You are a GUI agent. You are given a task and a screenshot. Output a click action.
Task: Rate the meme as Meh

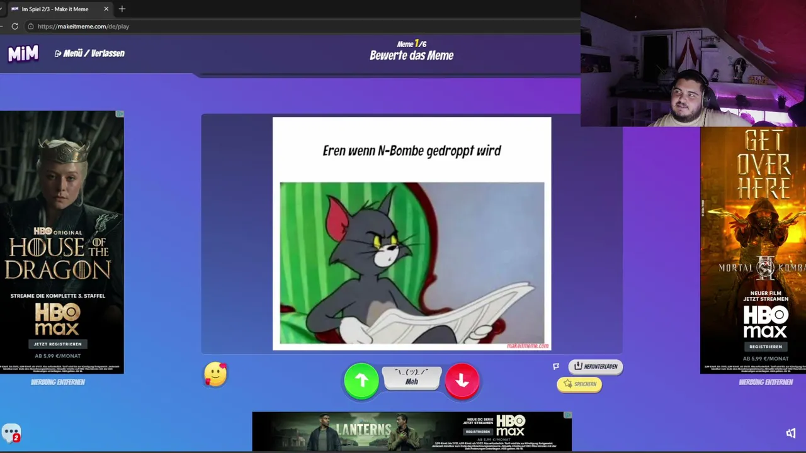pyautogui.click(x=412, y=377)
